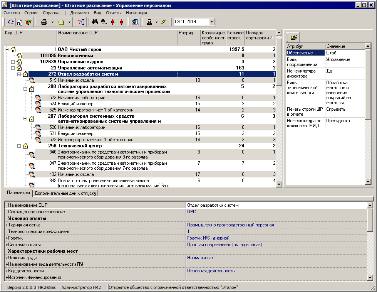Click the open folder icon in attributes panel
Image resolution: width=377 pixels, height=292 pixels.
click(294, 37)
